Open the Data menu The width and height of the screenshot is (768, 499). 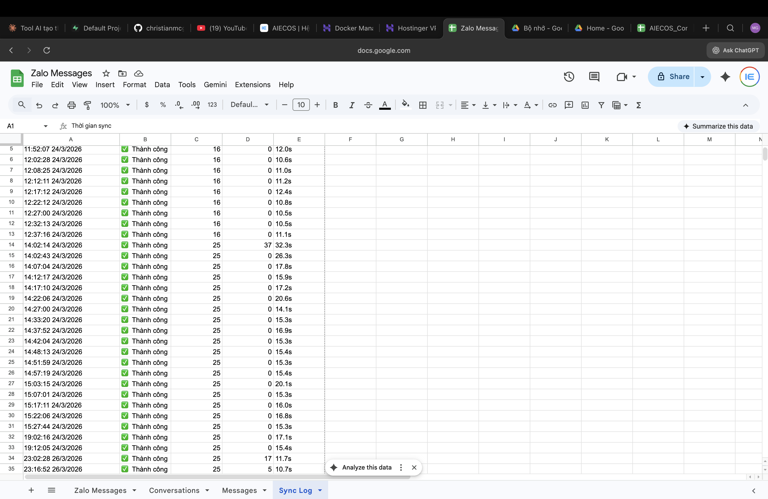point(162,85)
